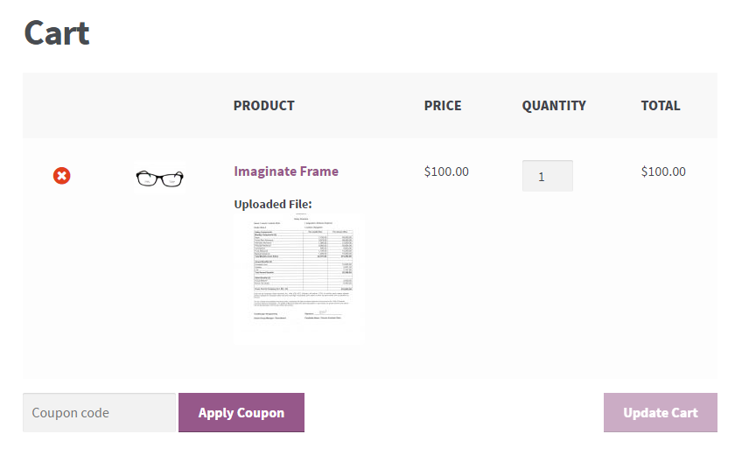
Task: Select the PRODUCT column header
Action: [x=263, y=106]
